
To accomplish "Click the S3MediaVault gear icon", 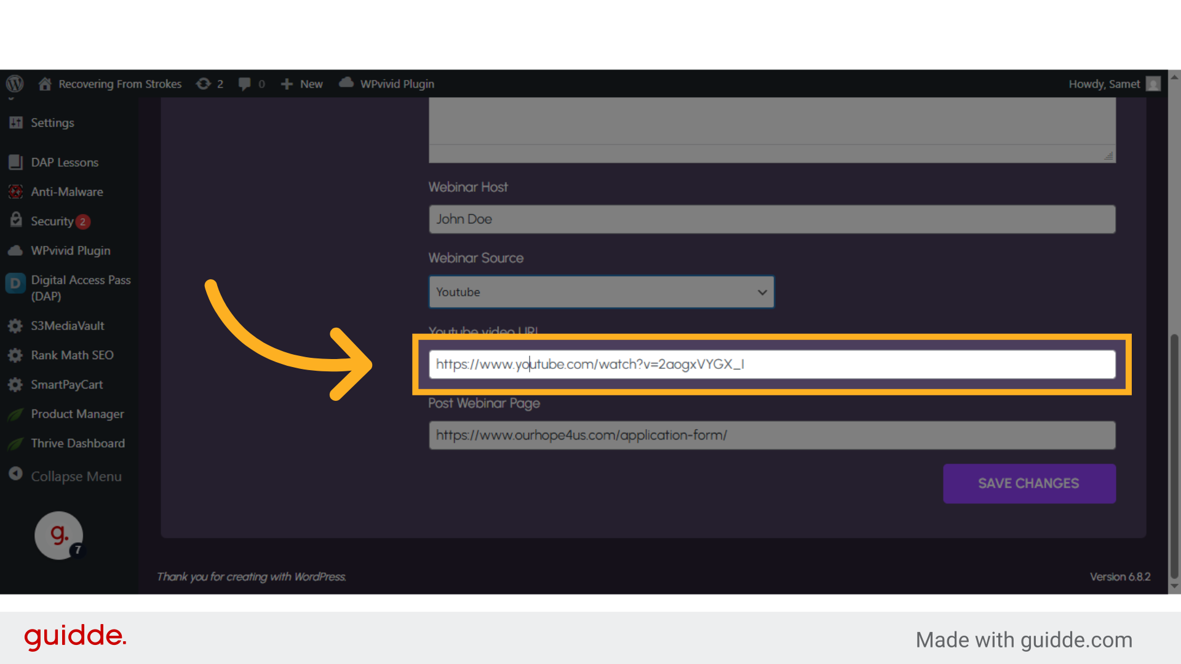I will click(15, 326).
